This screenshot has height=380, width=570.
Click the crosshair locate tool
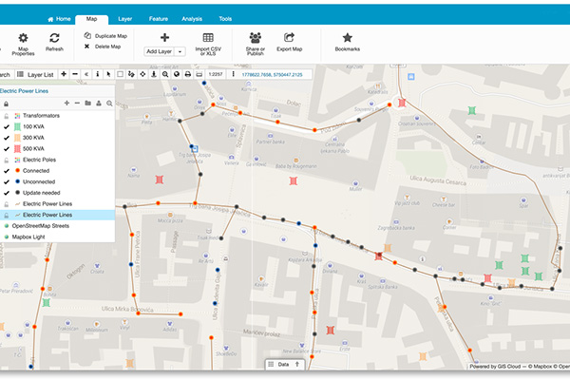coord(142,74)
